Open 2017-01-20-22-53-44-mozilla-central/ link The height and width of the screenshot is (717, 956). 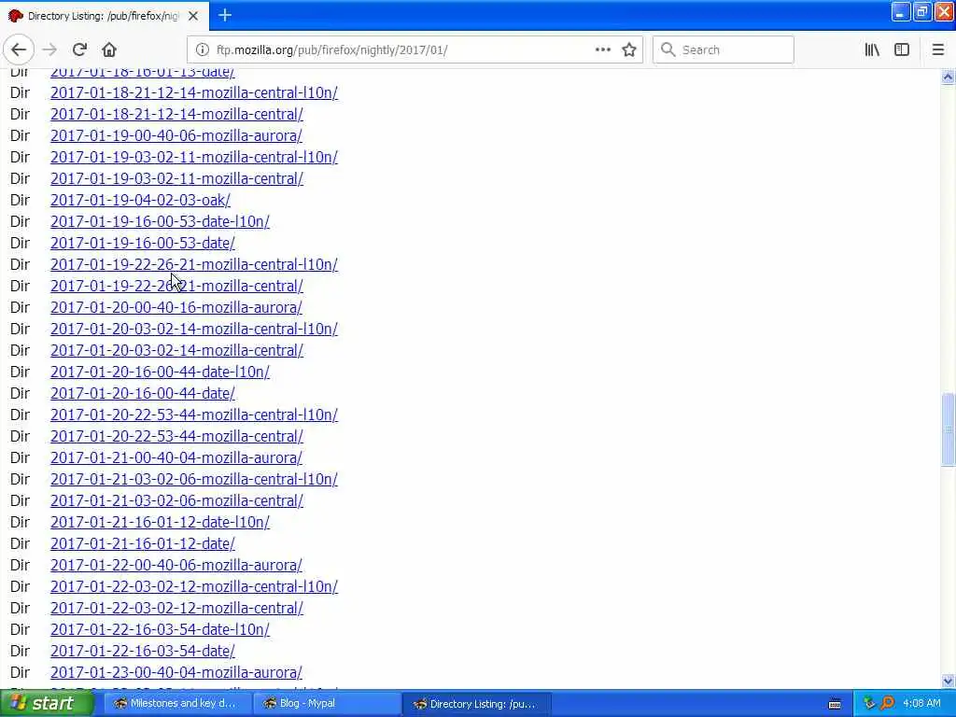[176, 436]
